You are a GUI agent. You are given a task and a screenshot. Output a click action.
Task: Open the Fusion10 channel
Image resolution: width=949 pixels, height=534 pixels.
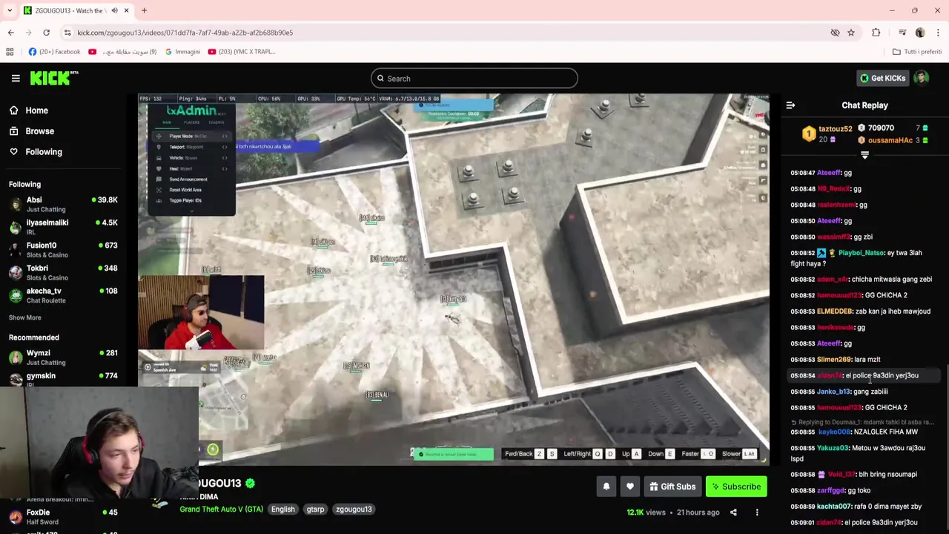click(63, 250)
